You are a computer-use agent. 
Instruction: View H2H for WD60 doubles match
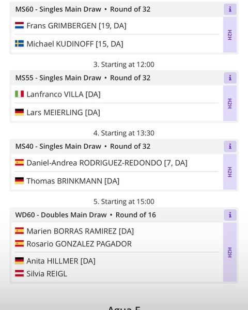(x=230, y=252)
